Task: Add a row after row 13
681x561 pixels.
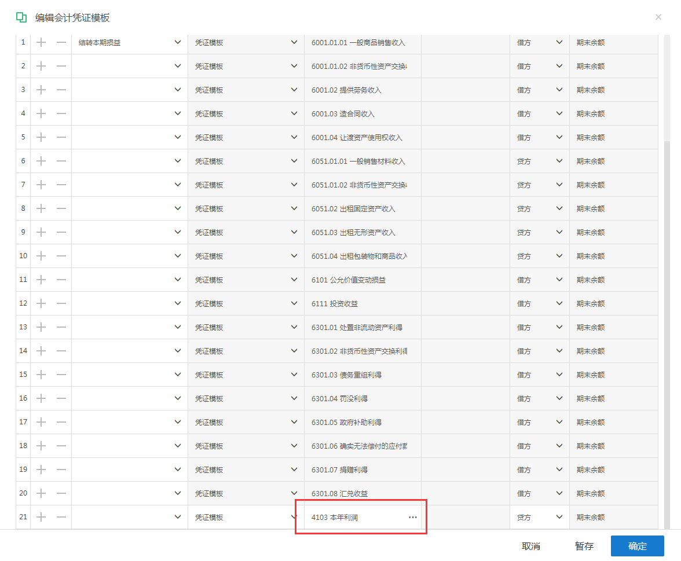Action: (41, 328)
